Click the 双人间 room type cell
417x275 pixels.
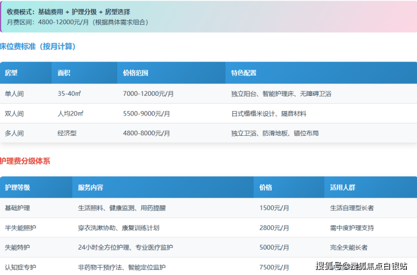(x=14, y=113)
